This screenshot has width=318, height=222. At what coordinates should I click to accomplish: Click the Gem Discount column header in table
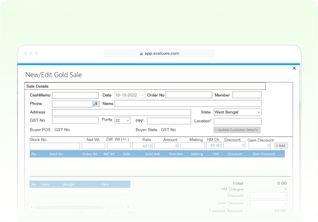(264, 154)
